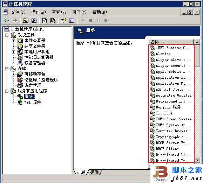Open the Help toolbar icon
Image resolution: width=203 pixels, height=183 pixels.
(63, 21)
